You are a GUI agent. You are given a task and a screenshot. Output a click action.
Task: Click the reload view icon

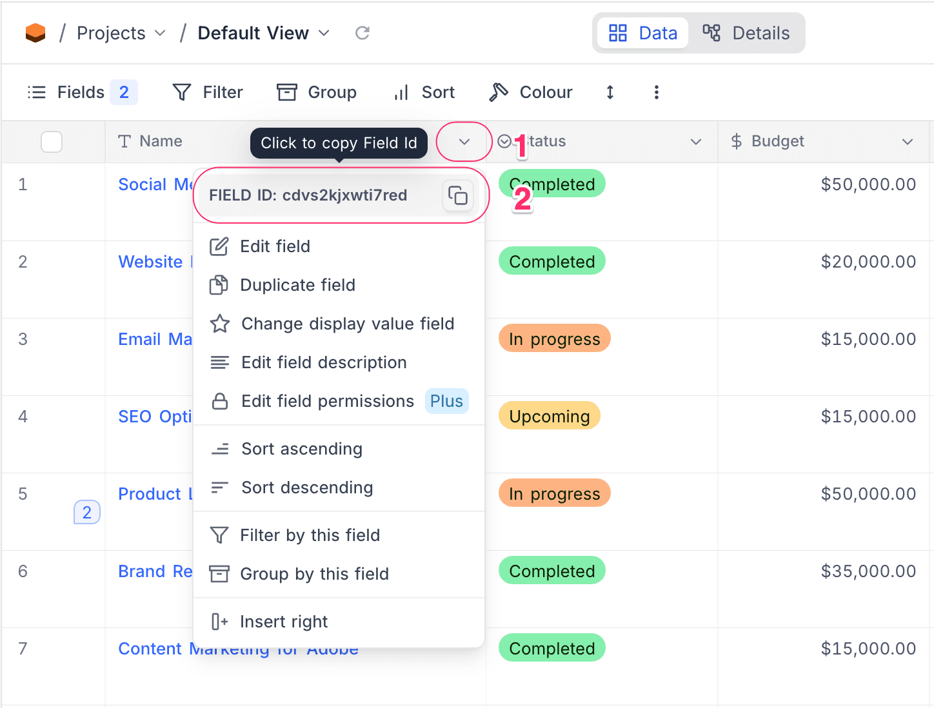tap(363, 33)
